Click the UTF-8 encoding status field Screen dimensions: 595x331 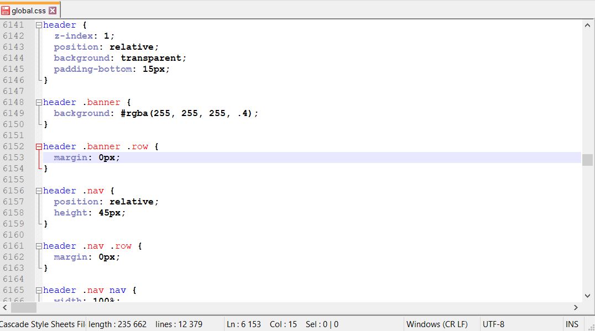493,324
